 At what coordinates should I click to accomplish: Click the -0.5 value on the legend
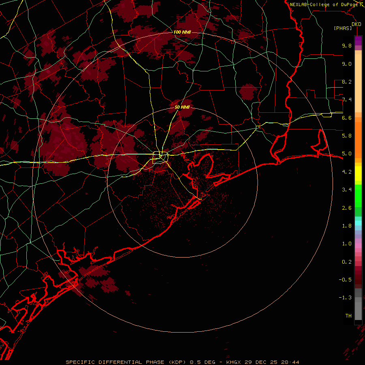[x=345, y=280]
